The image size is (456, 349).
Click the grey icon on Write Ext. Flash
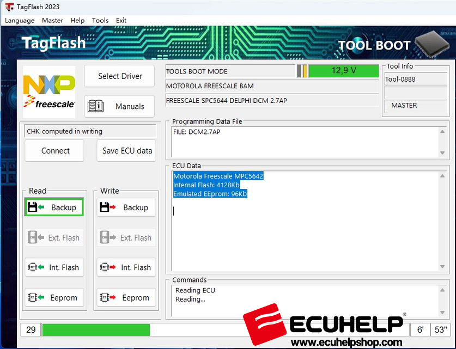[x=108, y=237]
